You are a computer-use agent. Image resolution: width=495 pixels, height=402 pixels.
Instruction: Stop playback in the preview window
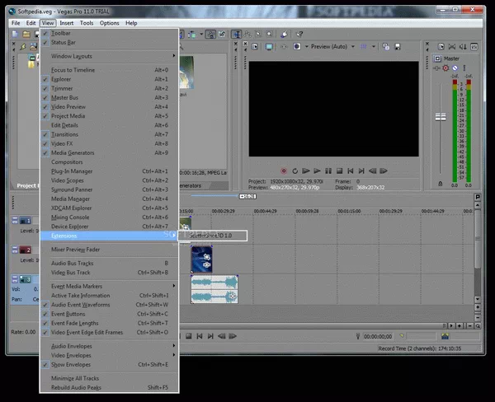click(339, 171)
